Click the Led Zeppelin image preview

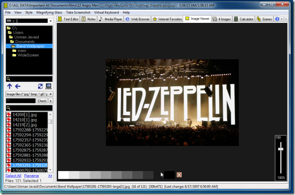tap(172, 102)
